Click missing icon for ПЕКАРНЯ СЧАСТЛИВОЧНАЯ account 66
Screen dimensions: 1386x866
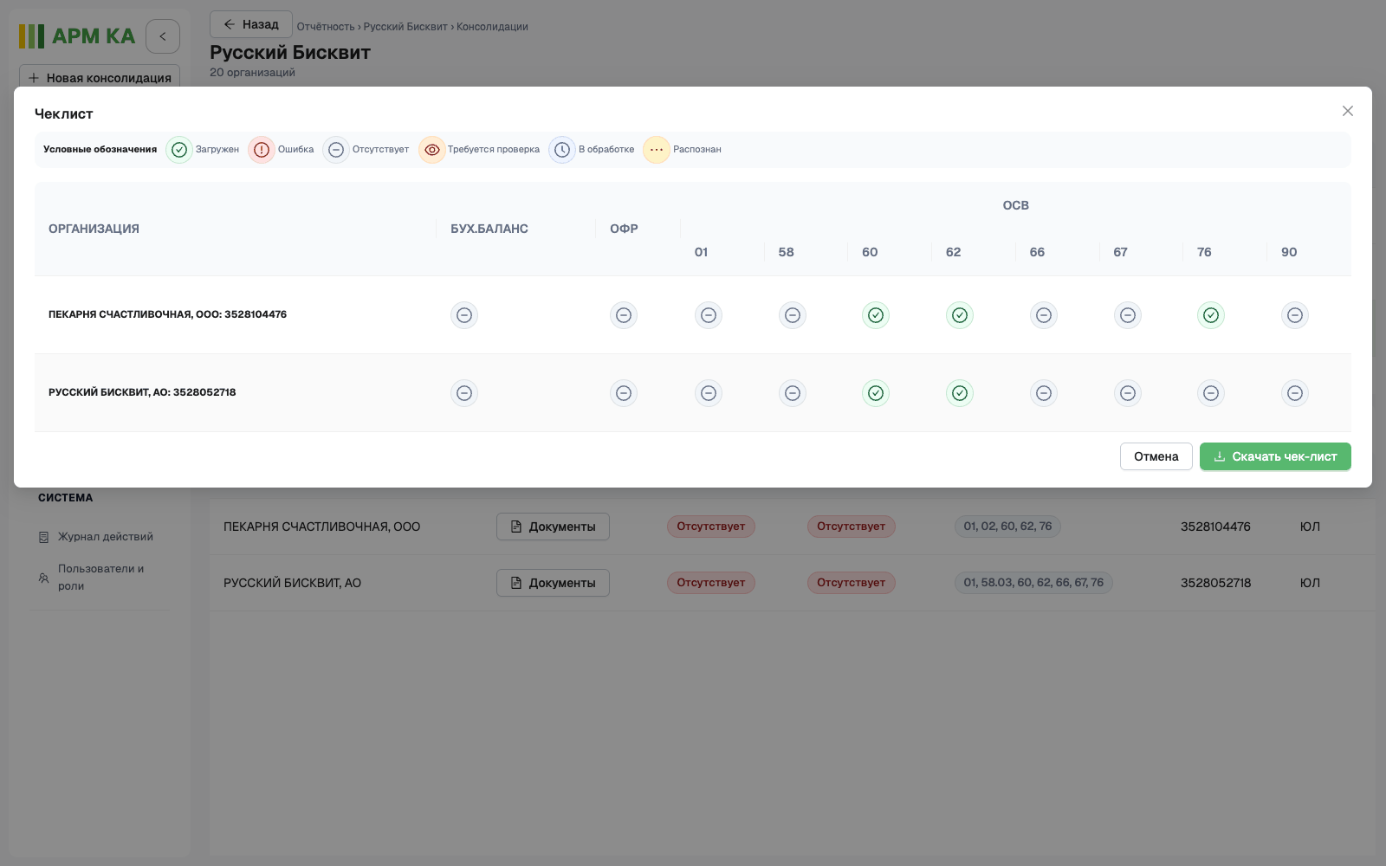[x=1044, y=315]
